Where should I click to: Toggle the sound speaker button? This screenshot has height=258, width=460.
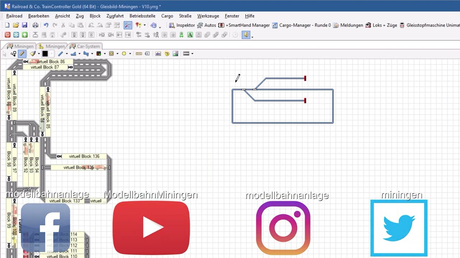[246, 35]
